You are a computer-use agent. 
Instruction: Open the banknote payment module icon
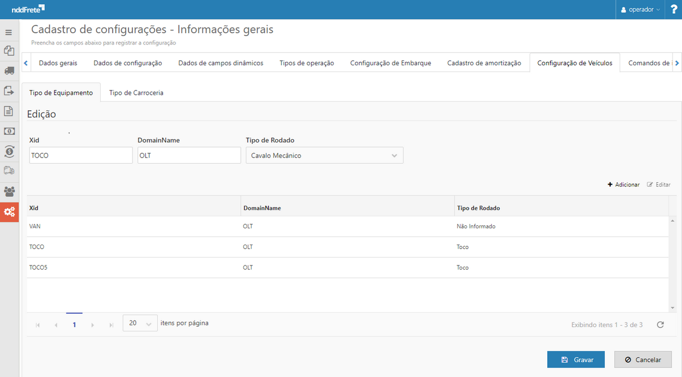9,131
